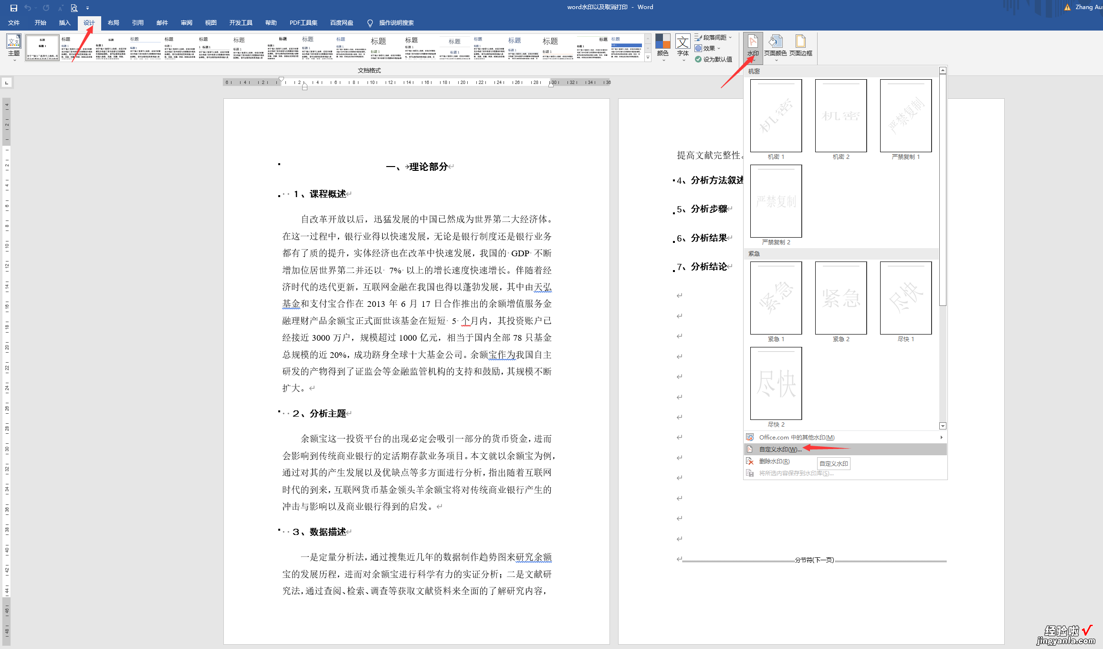
Task: Choose the 尽快 2 watermark thumbnail
Action: coord(776,383)
